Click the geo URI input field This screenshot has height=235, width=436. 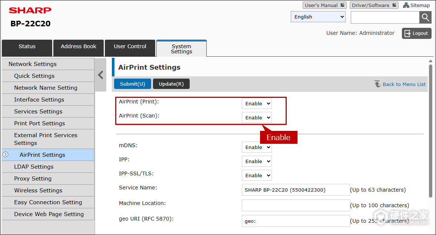pyautogui.click(x=296, y=221)
